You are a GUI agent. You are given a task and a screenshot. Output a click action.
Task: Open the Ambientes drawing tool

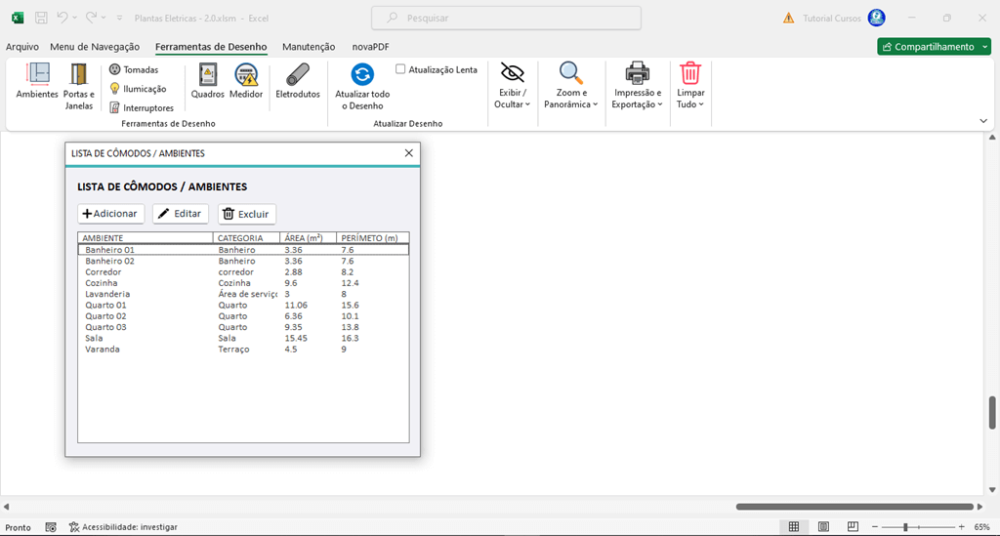click(x=37, y=81)
